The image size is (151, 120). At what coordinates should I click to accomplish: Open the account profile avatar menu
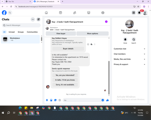[x=145, y=13]
